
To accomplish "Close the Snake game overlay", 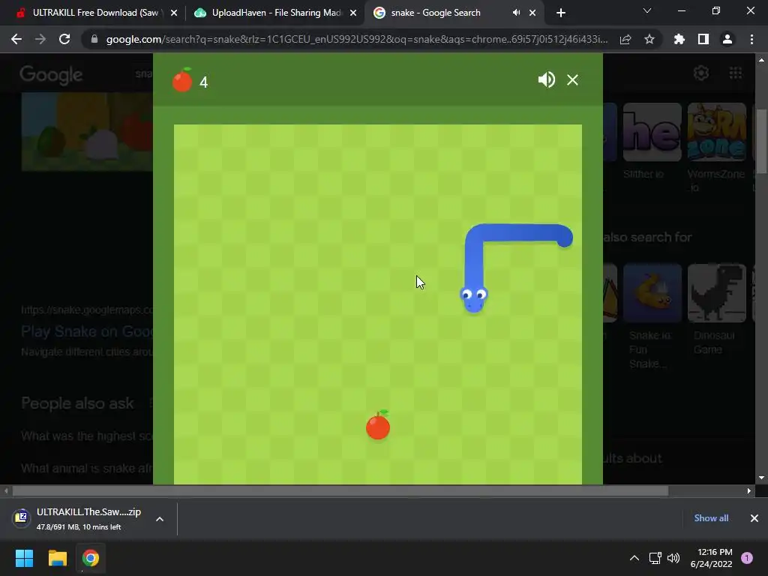I will pos(572,79).
